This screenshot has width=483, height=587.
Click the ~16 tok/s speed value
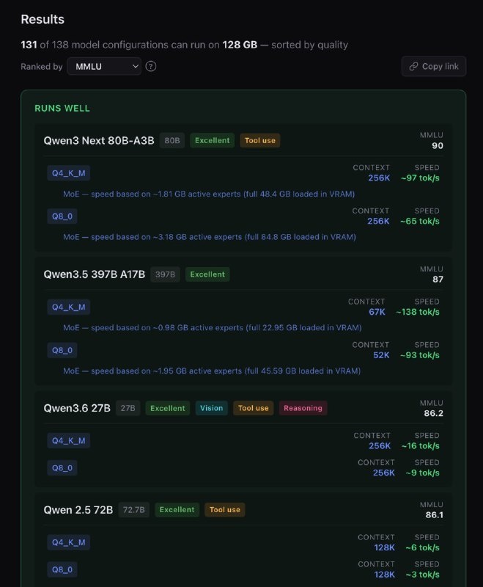(x=421, y=446)
